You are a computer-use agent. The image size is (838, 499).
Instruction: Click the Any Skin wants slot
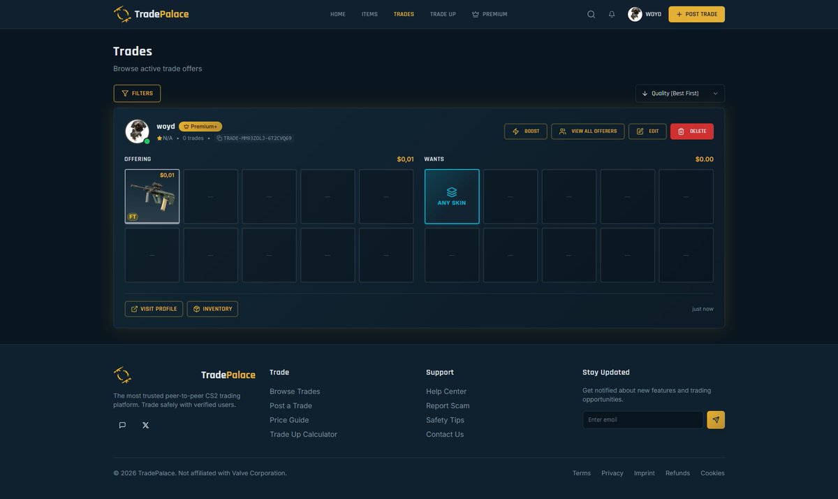[x=452, y=196]
